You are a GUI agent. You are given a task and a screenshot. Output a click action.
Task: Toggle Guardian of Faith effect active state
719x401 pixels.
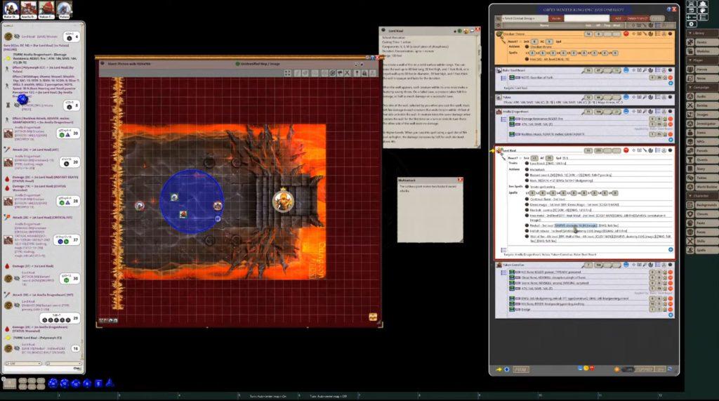point(512,77)
